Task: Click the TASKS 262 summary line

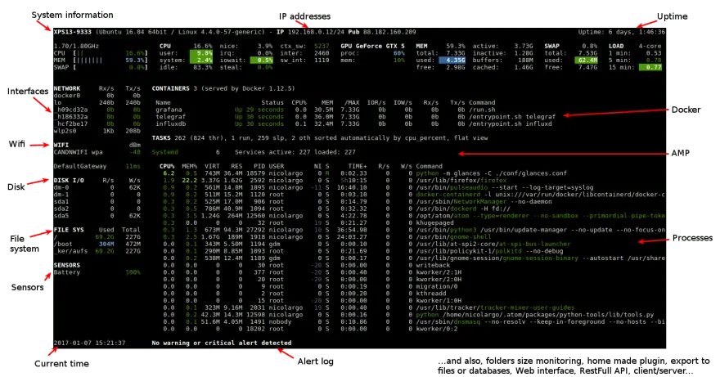Action: 320,137
